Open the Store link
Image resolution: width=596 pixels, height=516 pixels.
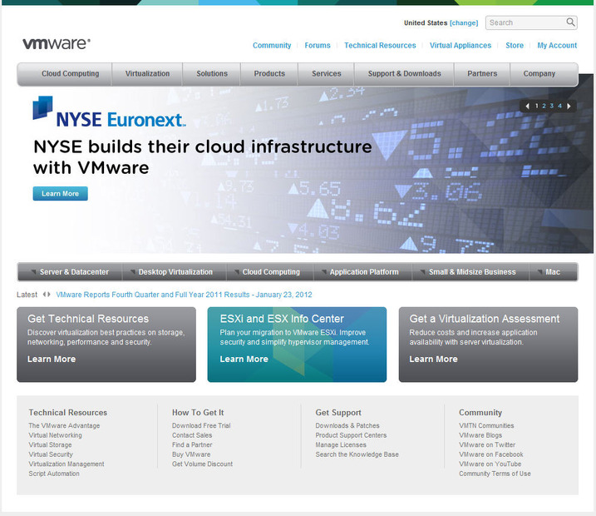coord(515,45)
